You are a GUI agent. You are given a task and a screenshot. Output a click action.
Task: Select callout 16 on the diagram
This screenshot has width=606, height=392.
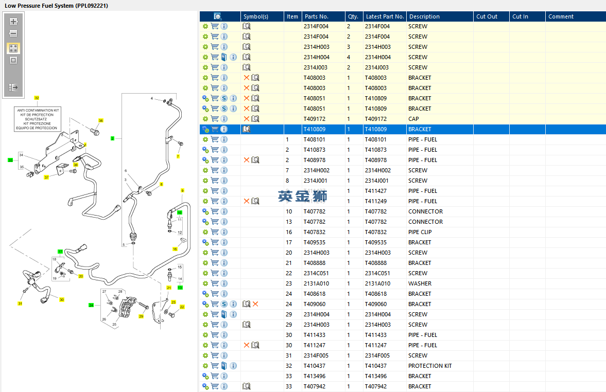(x=175, y=249)
